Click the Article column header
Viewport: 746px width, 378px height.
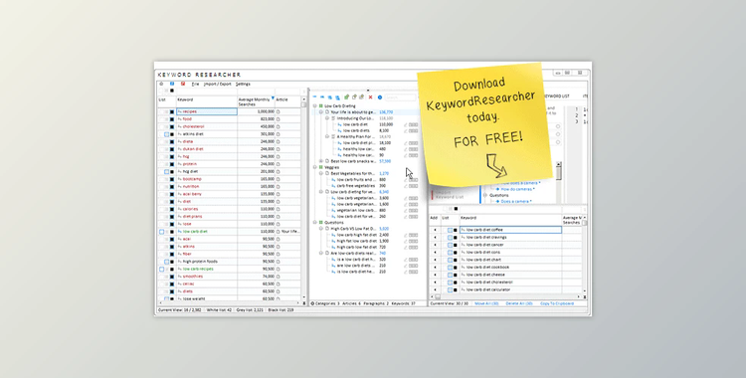point(282,100)
